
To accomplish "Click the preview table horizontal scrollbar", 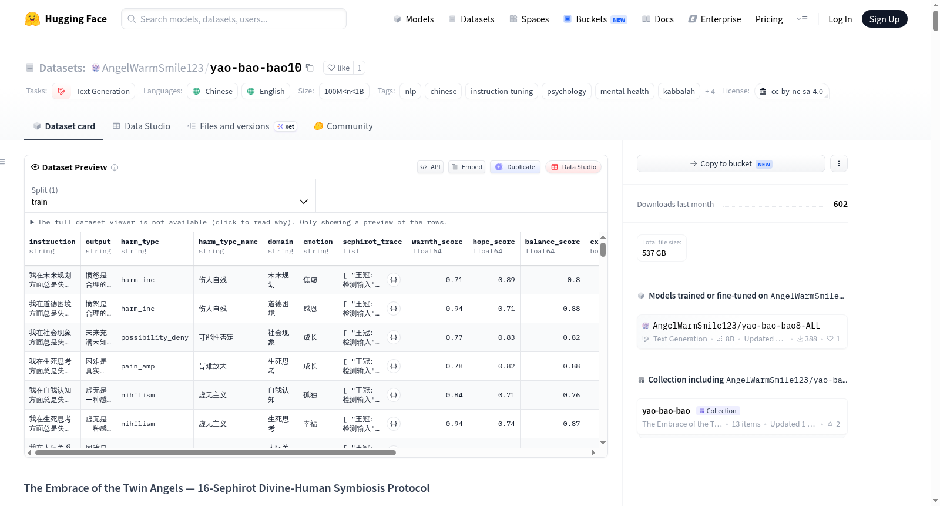I will (216, 453).
